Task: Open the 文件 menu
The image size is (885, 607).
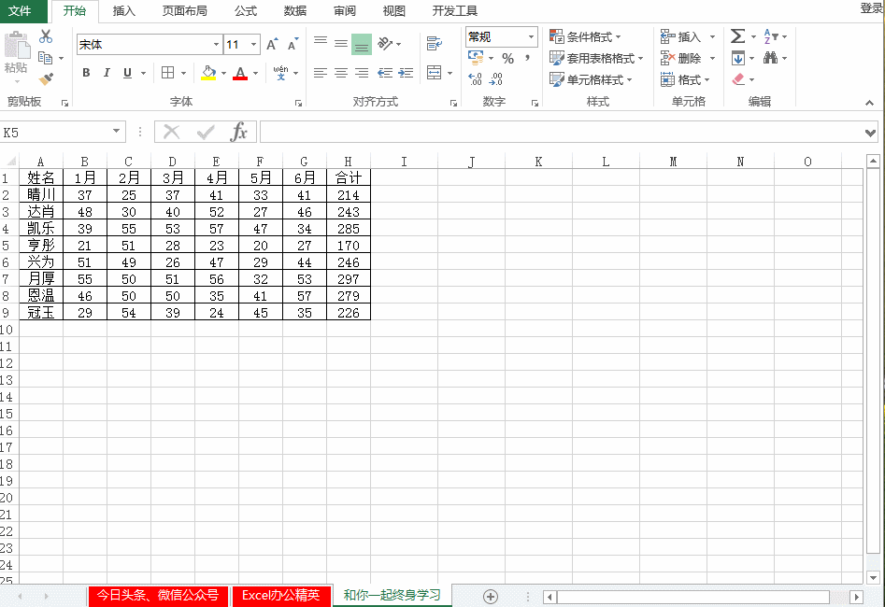Action: point(20,10)
